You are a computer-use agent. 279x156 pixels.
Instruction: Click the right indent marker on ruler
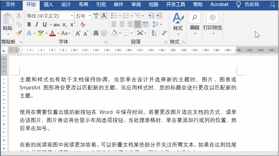pyautogui.click(x=236, y=52)
